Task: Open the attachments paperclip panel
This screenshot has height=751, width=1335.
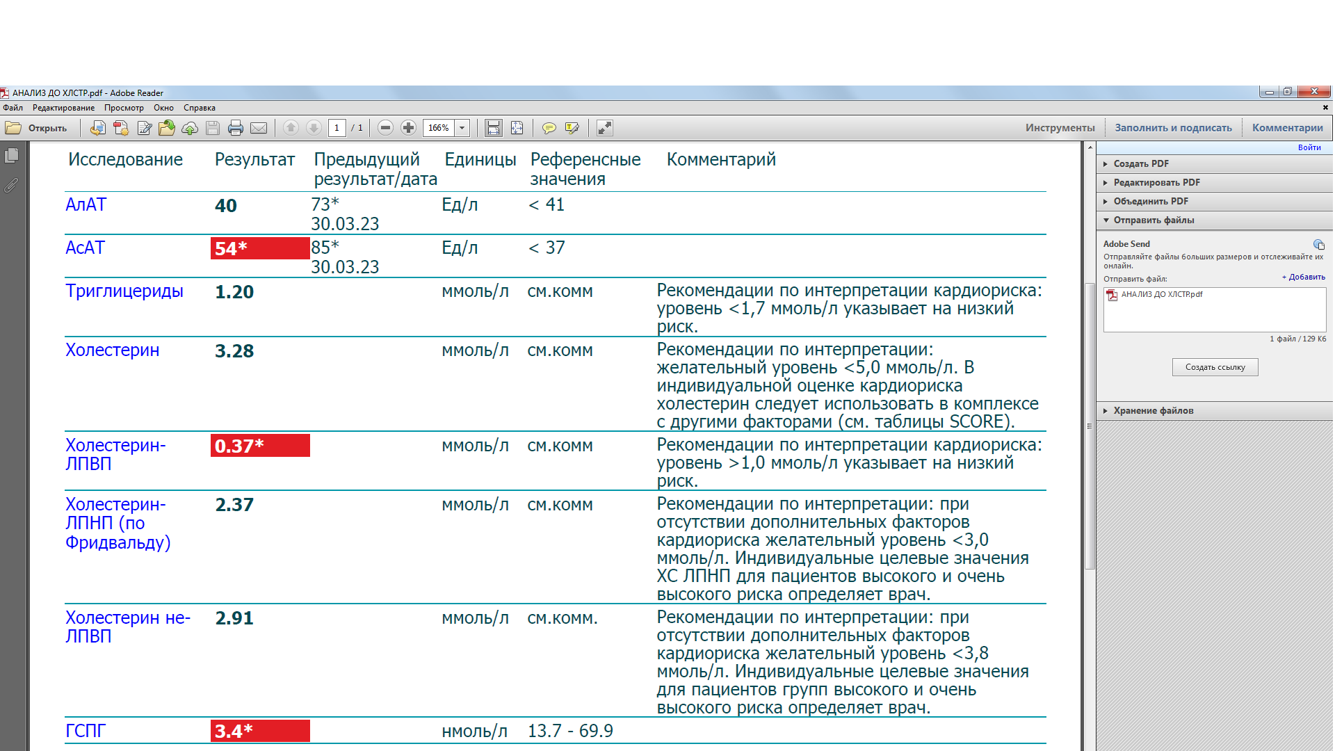Action: (x=12, y=186)
